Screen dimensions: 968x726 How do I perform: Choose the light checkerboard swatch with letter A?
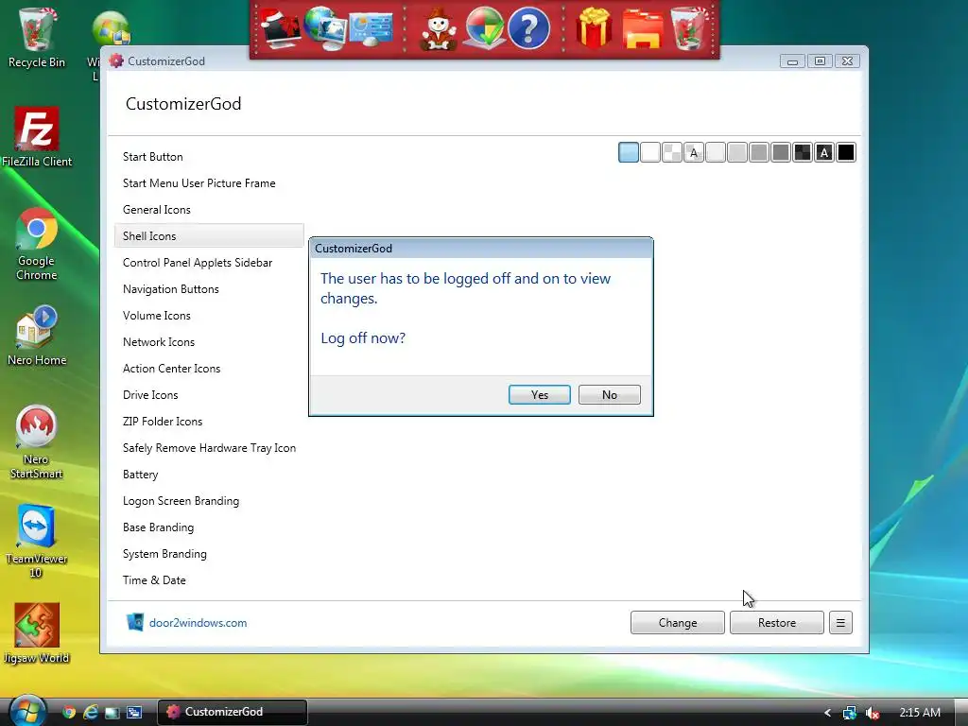coord(694,152)
